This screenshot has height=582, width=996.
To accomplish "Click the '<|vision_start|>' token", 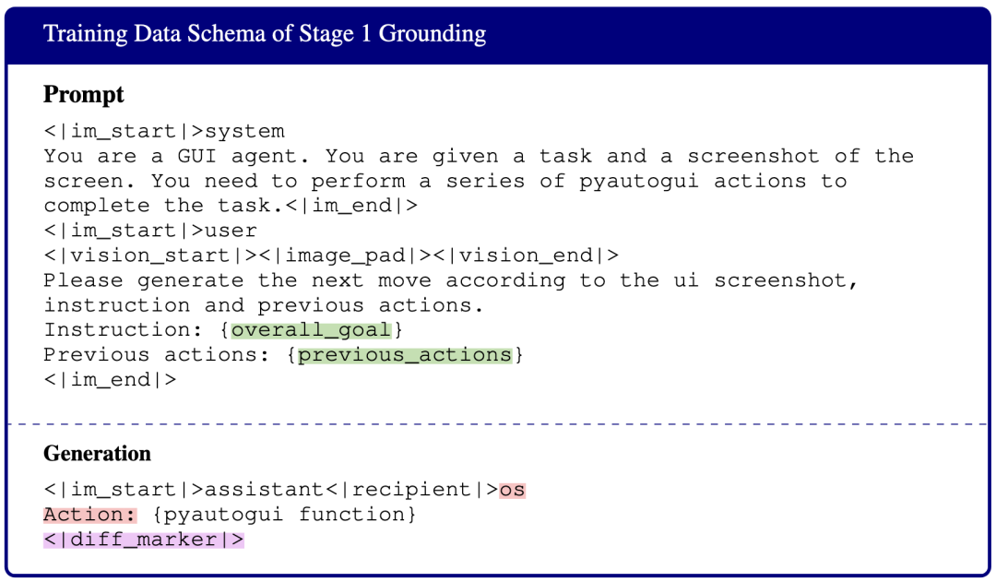I will click(x=150, y=255).
